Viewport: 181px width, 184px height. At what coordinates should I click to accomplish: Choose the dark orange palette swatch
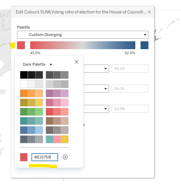(24, 94)
